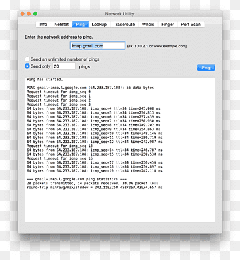Screen dimensions: 240x260
Task: Click 'Request timeout for icmp_seq 13' line
Action: pyautogui.click(x=59, y=146)
